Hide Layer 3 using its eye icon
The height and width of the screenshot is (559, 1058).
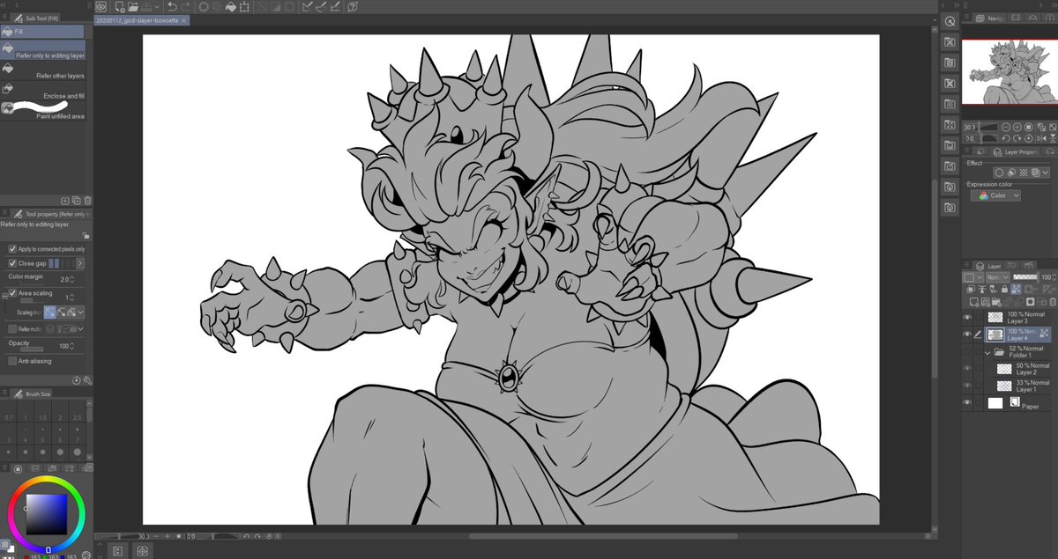pyautogui.click(x=967, y=317)
